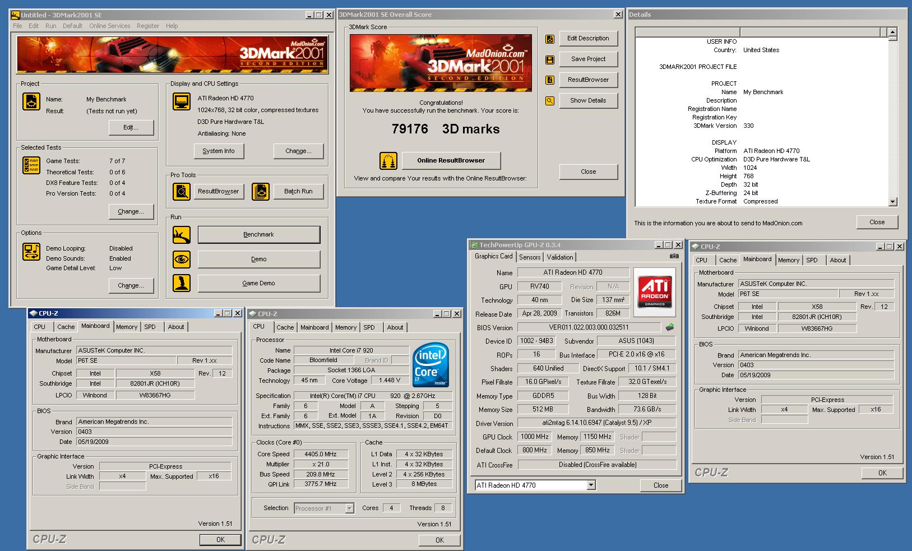
Task: Switch to CPU tab in right CPU-Z window
Action: tap(701, 260)
